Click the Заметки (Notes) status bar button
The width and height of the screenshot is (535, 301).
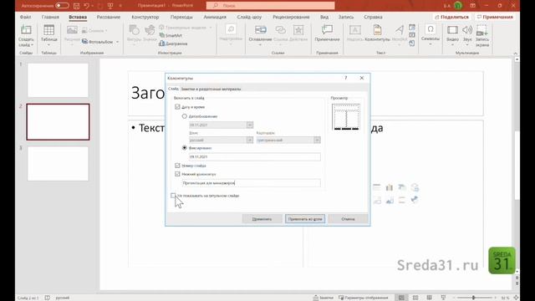pos(324,298)
